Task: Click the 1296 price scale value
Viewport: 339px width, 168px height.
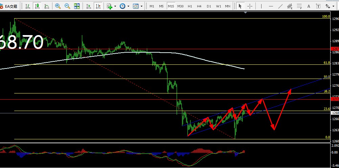Action: [335, 19]
